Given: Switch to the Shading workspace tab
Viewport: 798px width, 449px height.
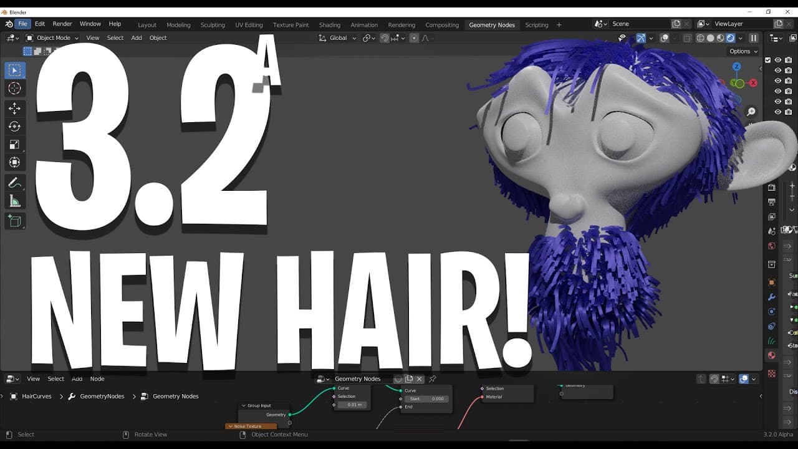Looking at the screenshot, I should (x=330, y=25).
